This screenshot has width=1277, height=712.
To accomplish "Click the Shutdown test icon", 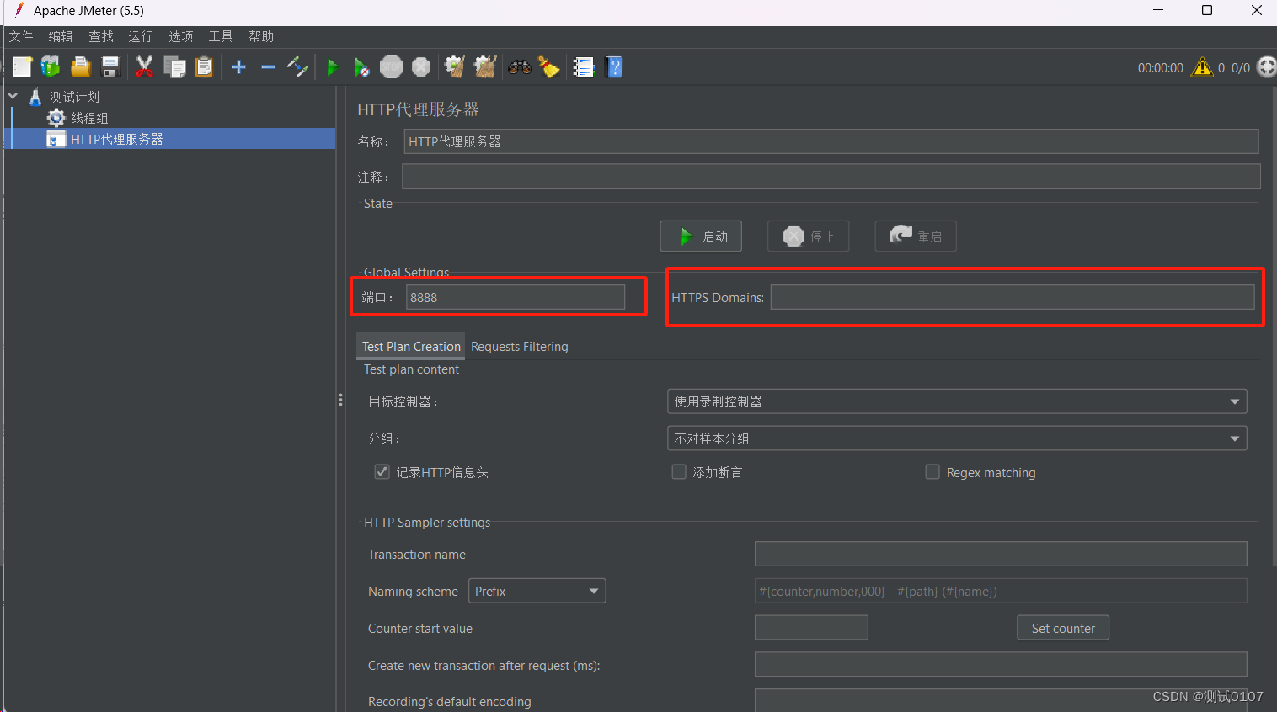I will (x=421, y=67).
